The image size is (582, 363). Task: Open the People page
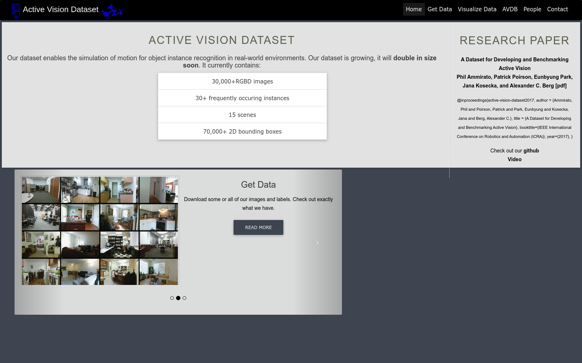[x=532, y=9]
